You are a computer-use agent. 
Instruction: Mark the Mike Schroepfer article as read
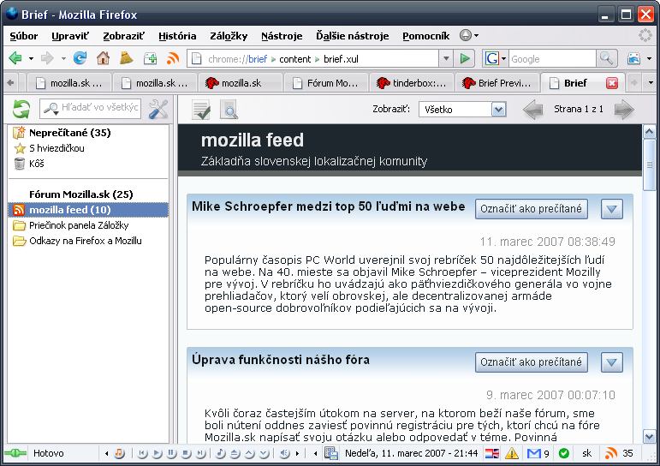[x=532, y=209]
